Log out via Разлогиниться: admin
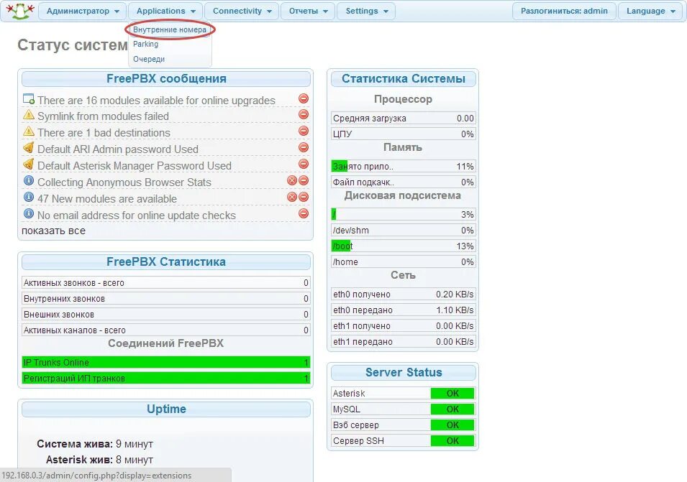This screenshot has width=687, height=482. coord(564,11)
